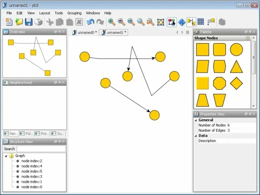
Task: Zoom in with the plus magnifier
Action: point(111,22)
